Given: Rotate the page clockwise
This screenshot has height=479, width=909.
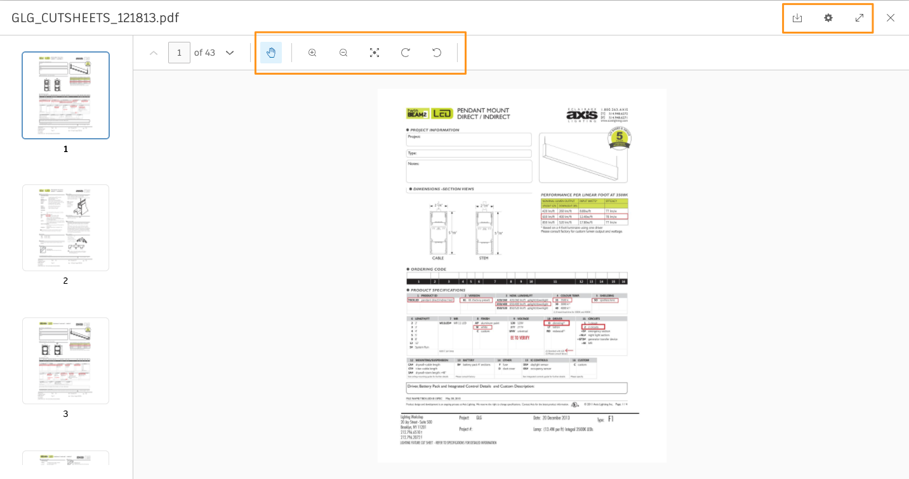Looking at the screenshot, I should pyautogui.click(x=405, y=53).
